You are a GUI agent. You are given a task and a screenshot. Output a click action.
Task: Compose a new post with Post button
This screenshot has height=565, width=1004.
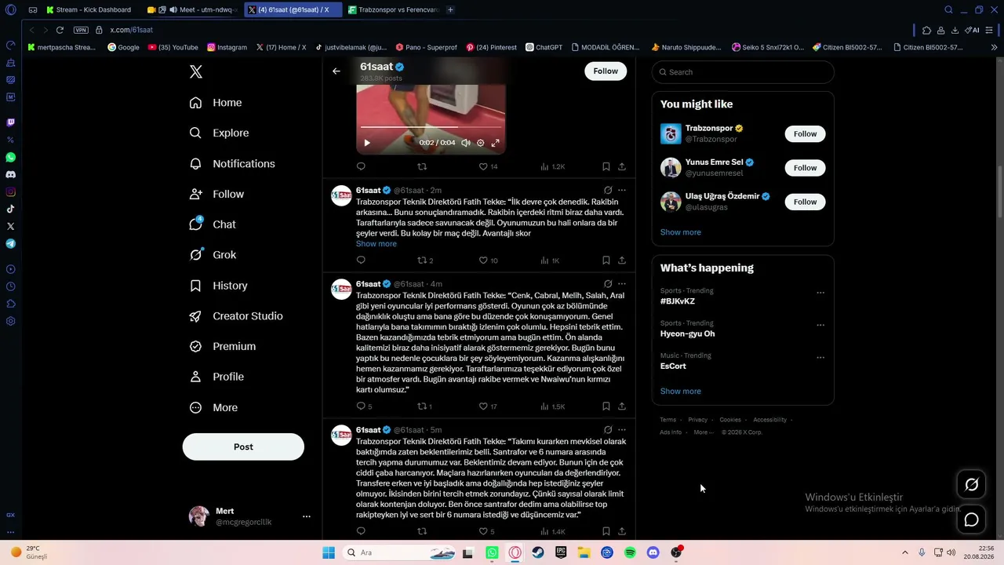click(243, 447)
